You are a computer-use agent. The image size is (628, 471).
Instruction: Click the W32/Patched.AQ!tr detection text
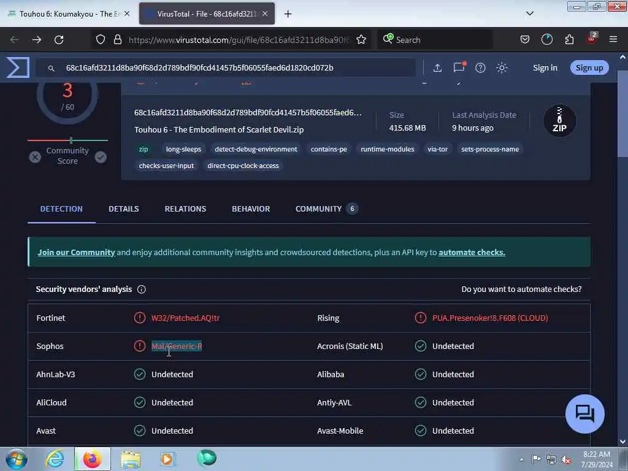(x=185, y=318)
